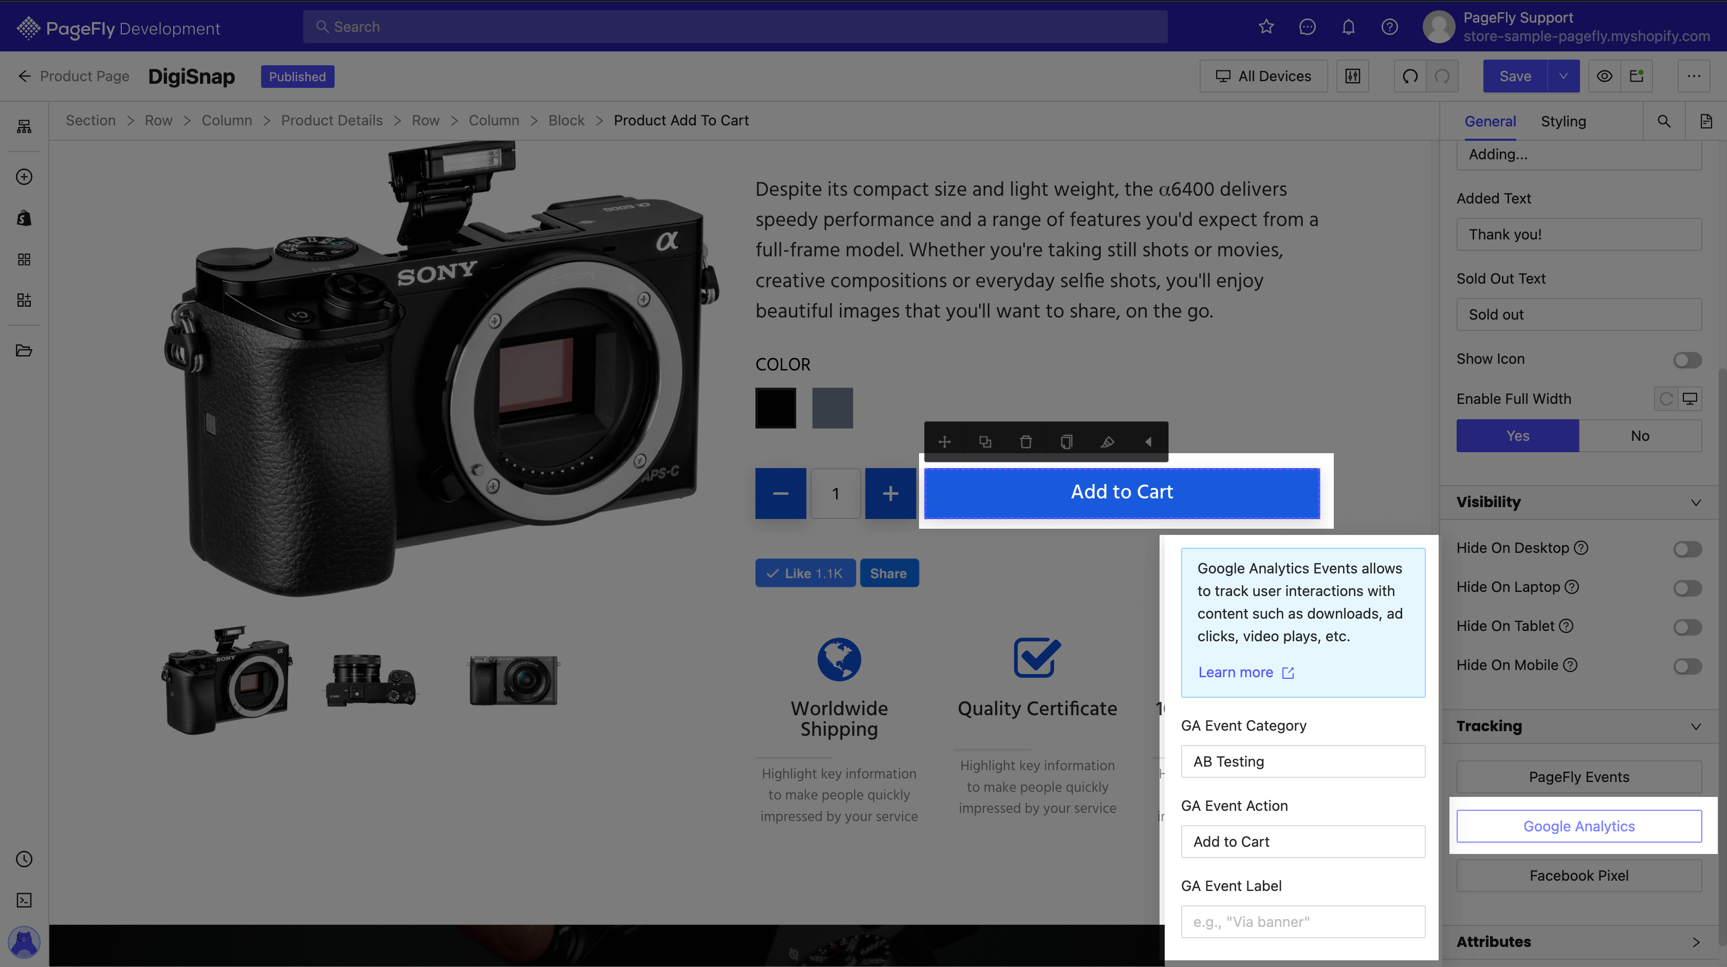
Task: Click the device icon next to Enable Full Width
Action: (1690, 399)
